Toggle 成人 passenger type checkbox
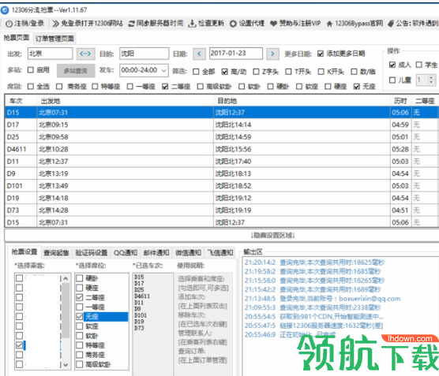Image resolution: width=439 pixels, height=376 pixels. point(392,65)
